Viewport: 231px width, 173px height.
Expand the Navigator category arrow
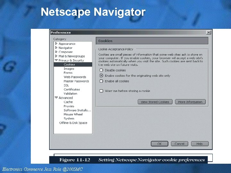coord(56,48)
